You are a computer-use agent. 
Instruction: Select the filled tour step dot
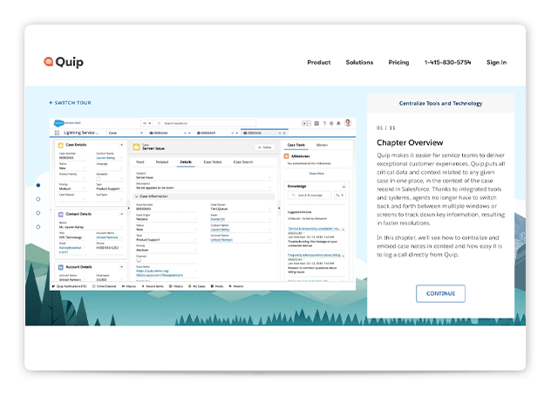tap(38, 185)
